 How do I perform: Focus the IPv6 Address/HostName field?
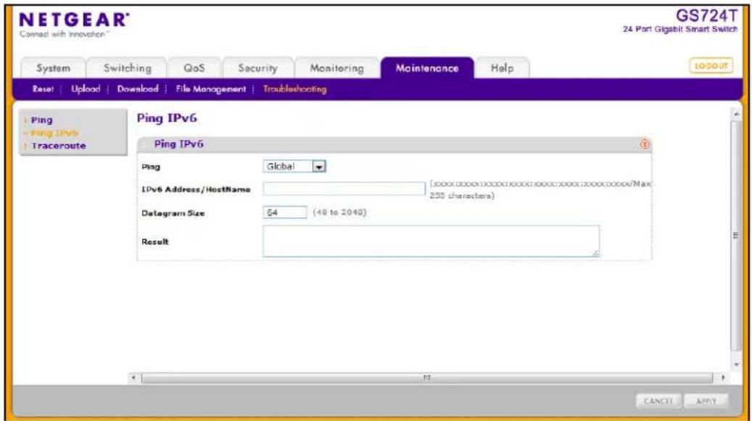[344, 188]
